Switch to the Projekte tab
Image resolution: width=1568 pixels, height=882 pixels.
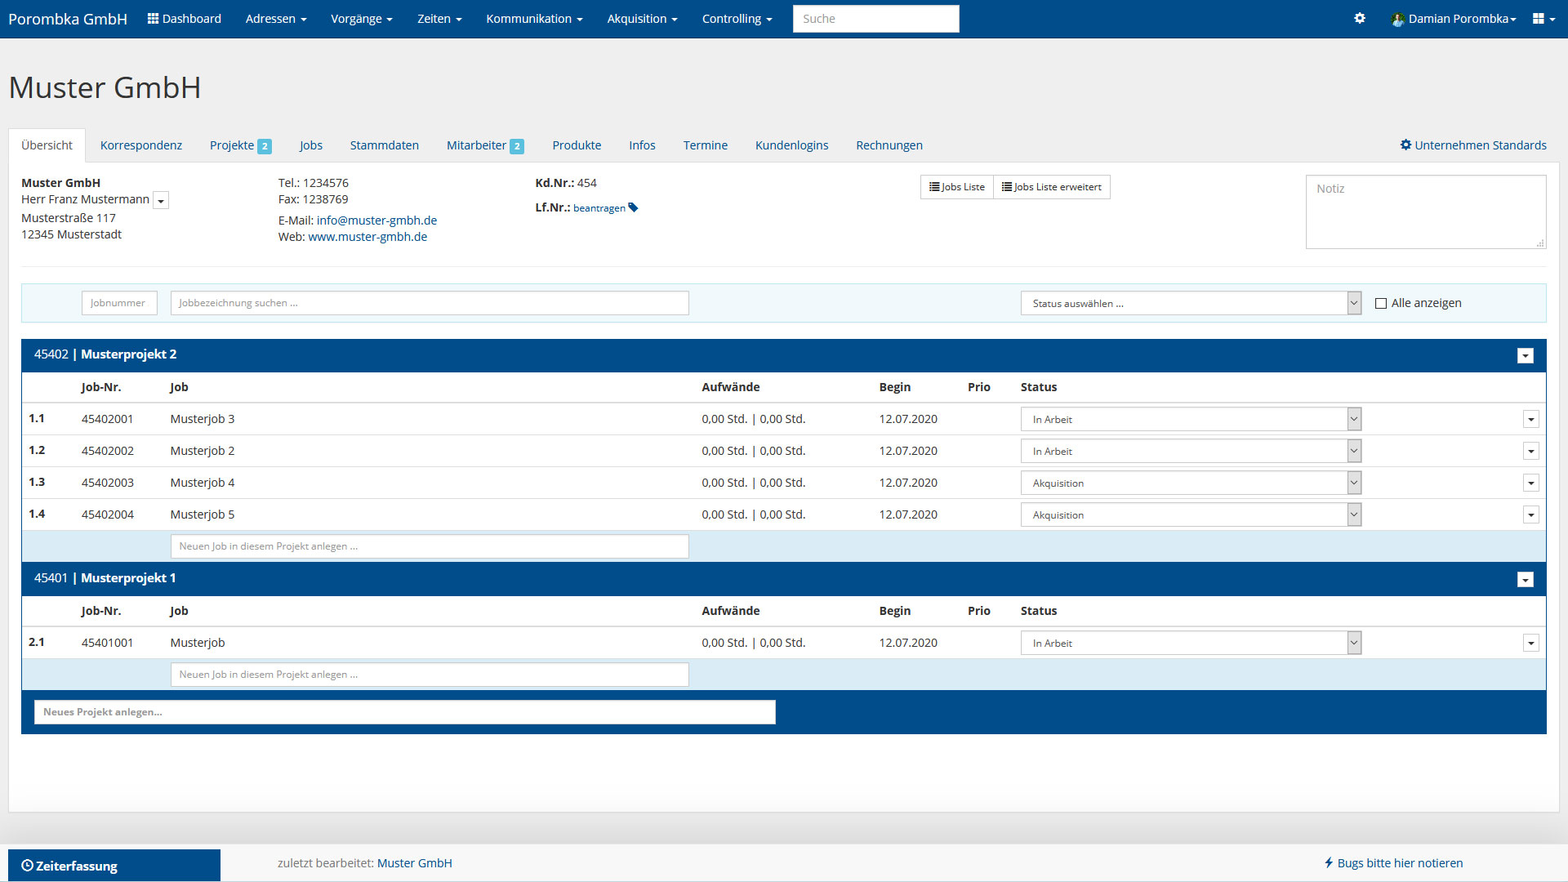tap(240, 145)
